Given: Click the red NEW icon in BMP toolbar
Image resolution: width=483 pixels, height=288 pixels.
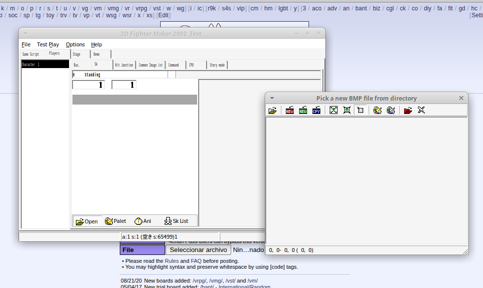Looking at the screenshot, I should click(290, 110).
